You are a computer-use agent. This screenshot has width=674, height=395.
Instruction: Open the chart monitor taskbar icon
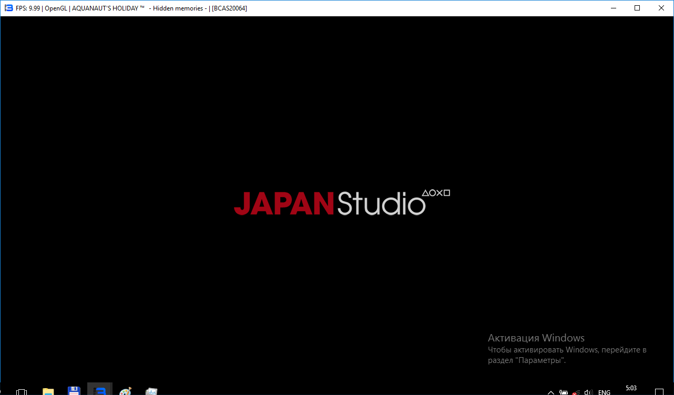click(151, 391)
